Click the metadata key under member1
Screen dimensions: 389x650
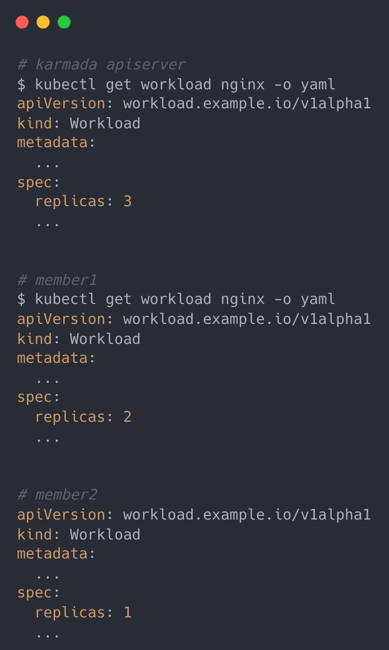(53, 358)
